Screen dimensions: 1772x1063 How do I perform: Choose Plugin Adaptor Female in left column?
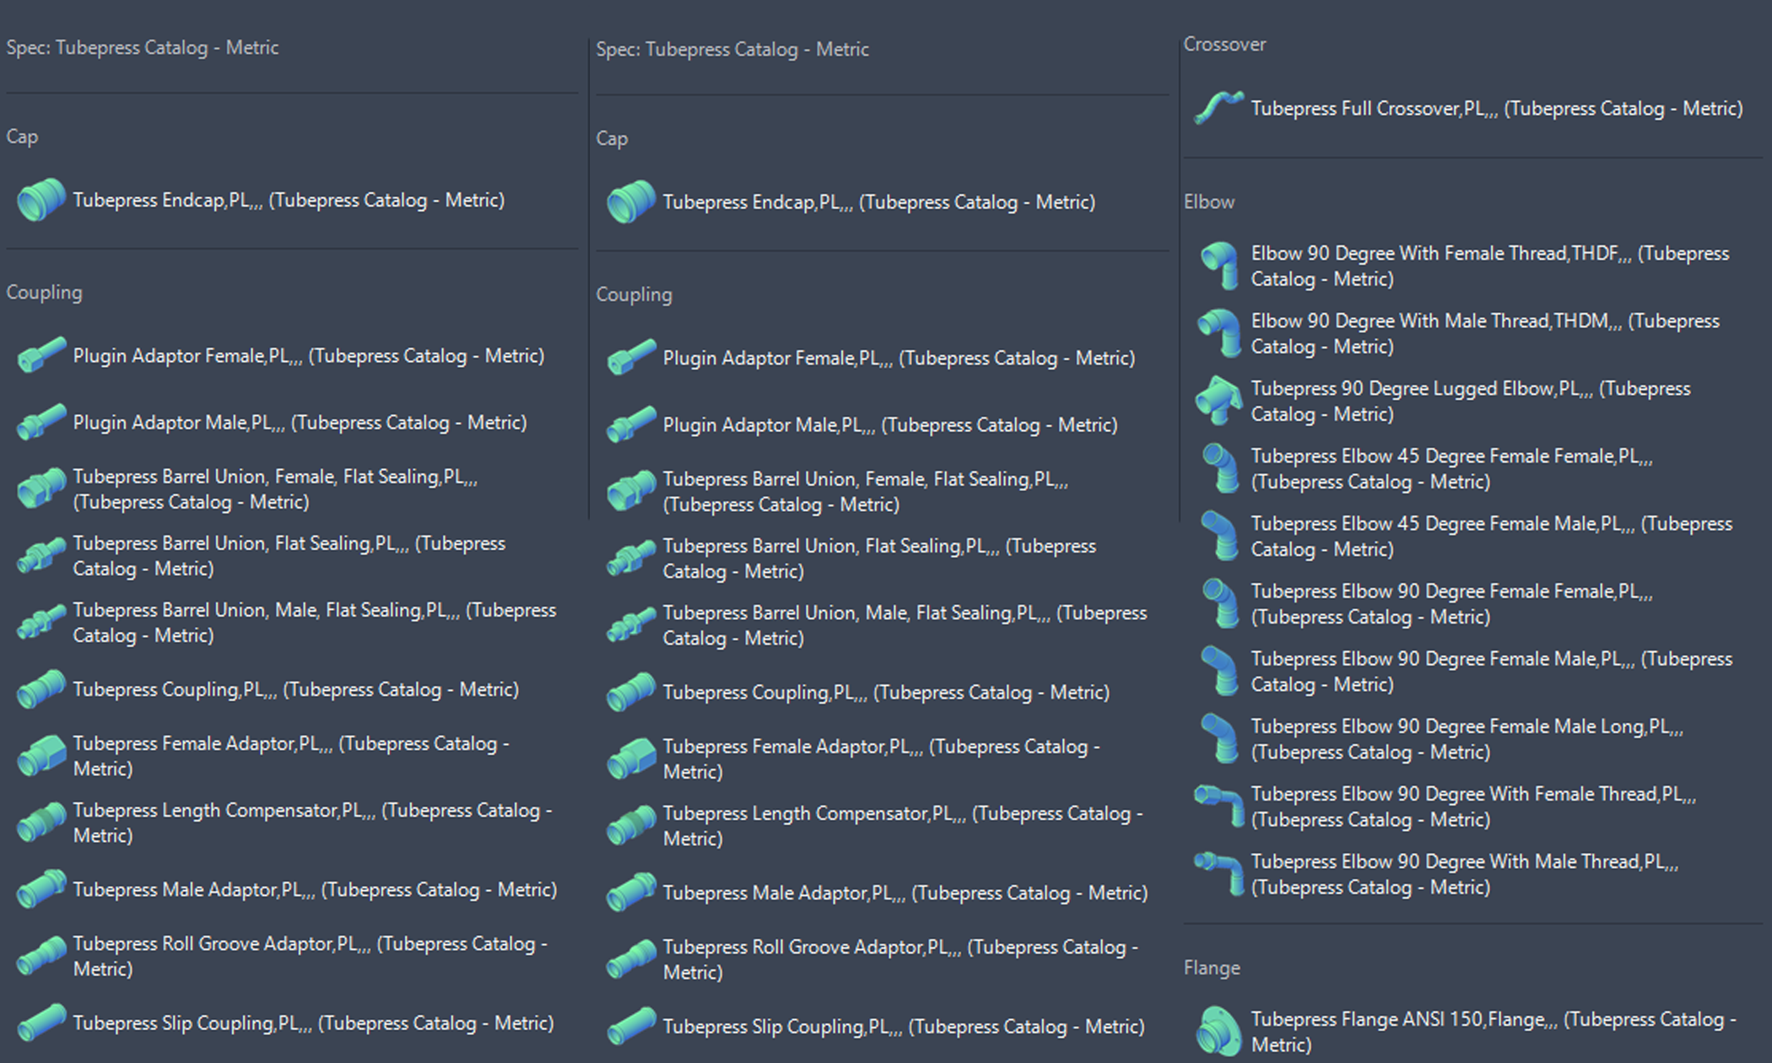[308, 356]
